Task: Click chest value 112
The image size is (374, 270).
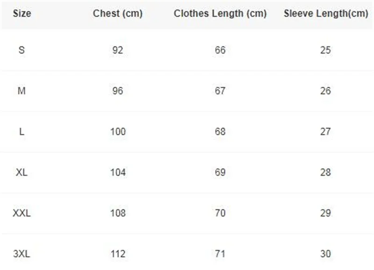Action: point(117,254)
